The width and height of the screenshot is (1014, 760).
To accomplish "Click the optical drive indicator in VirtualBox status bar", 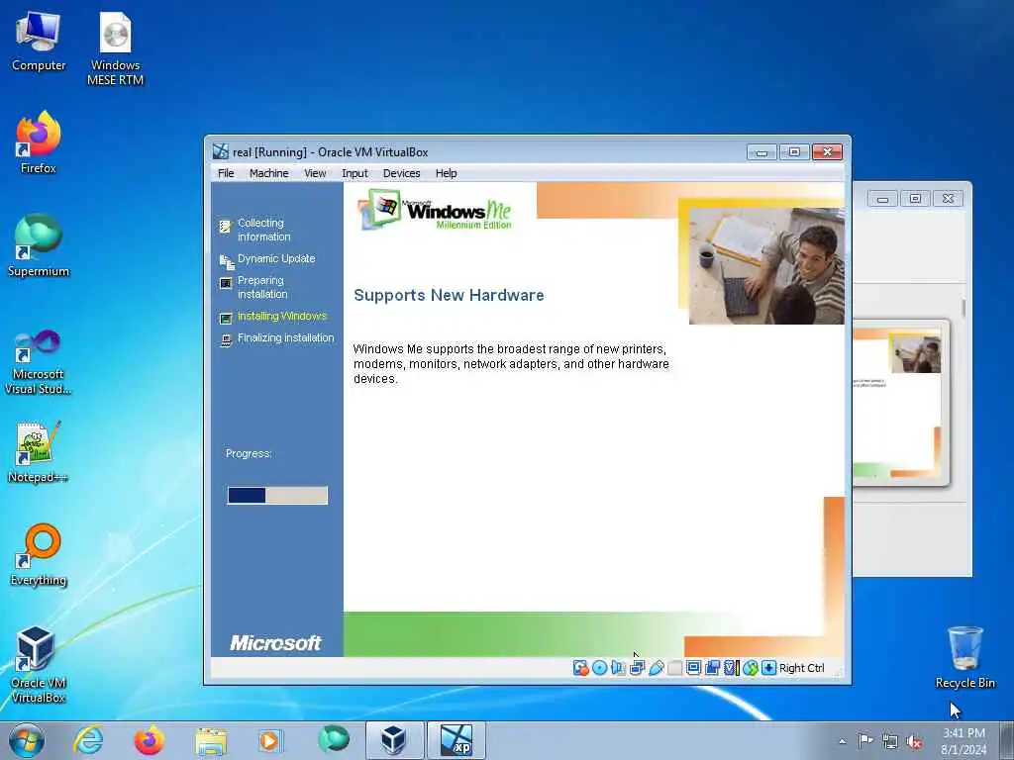I will point(599,668).
